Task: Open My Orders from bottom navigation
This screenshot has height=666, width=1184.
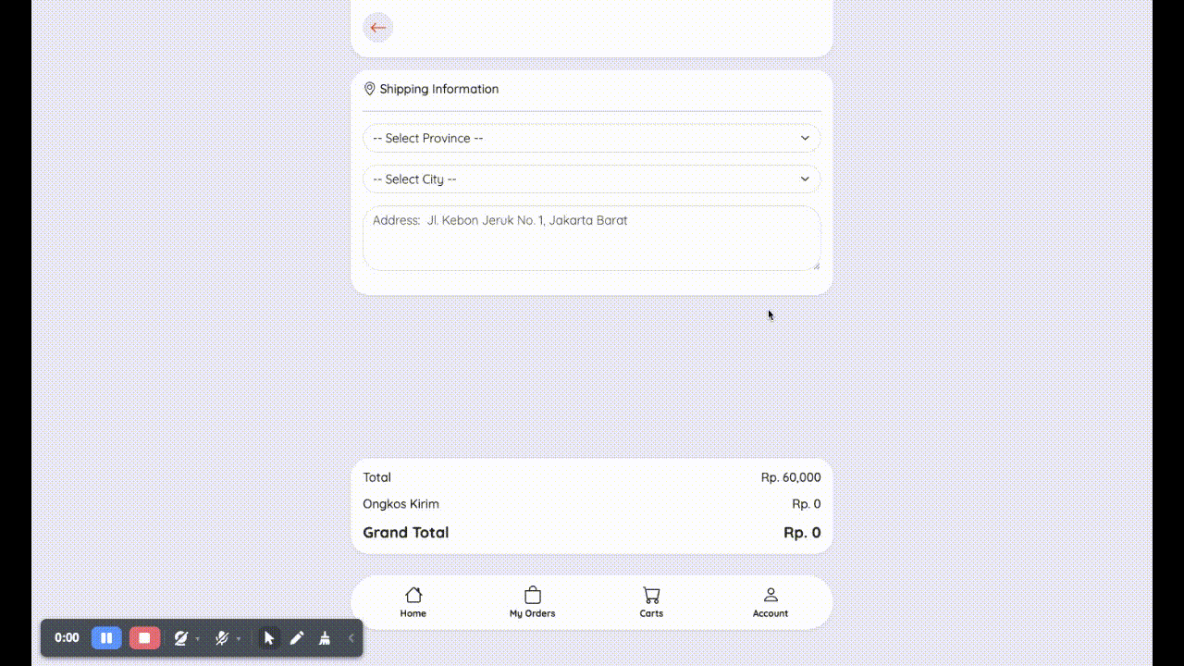Action: (x=532, y=602)
